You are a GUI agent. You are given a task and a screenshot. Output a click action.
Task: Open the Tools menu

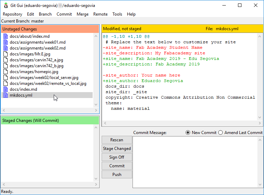117,14
